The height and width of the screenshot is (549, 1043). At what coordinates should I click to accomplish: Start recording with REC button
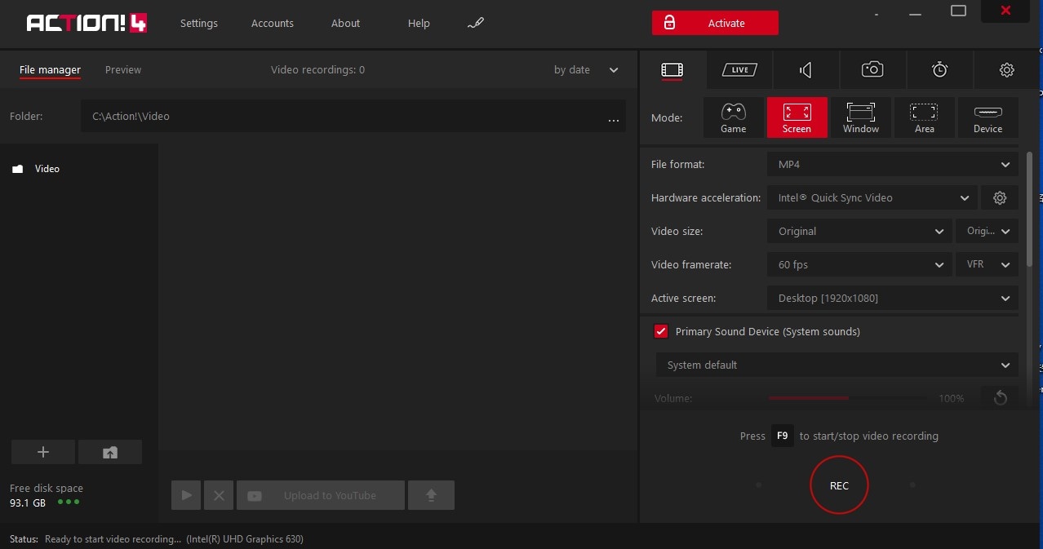(839, 485)
